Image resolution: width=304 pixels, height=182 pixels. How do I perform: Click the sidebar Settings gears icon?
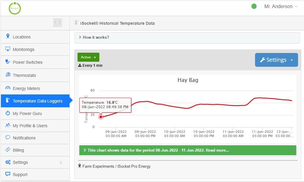(x=8, y=162)
